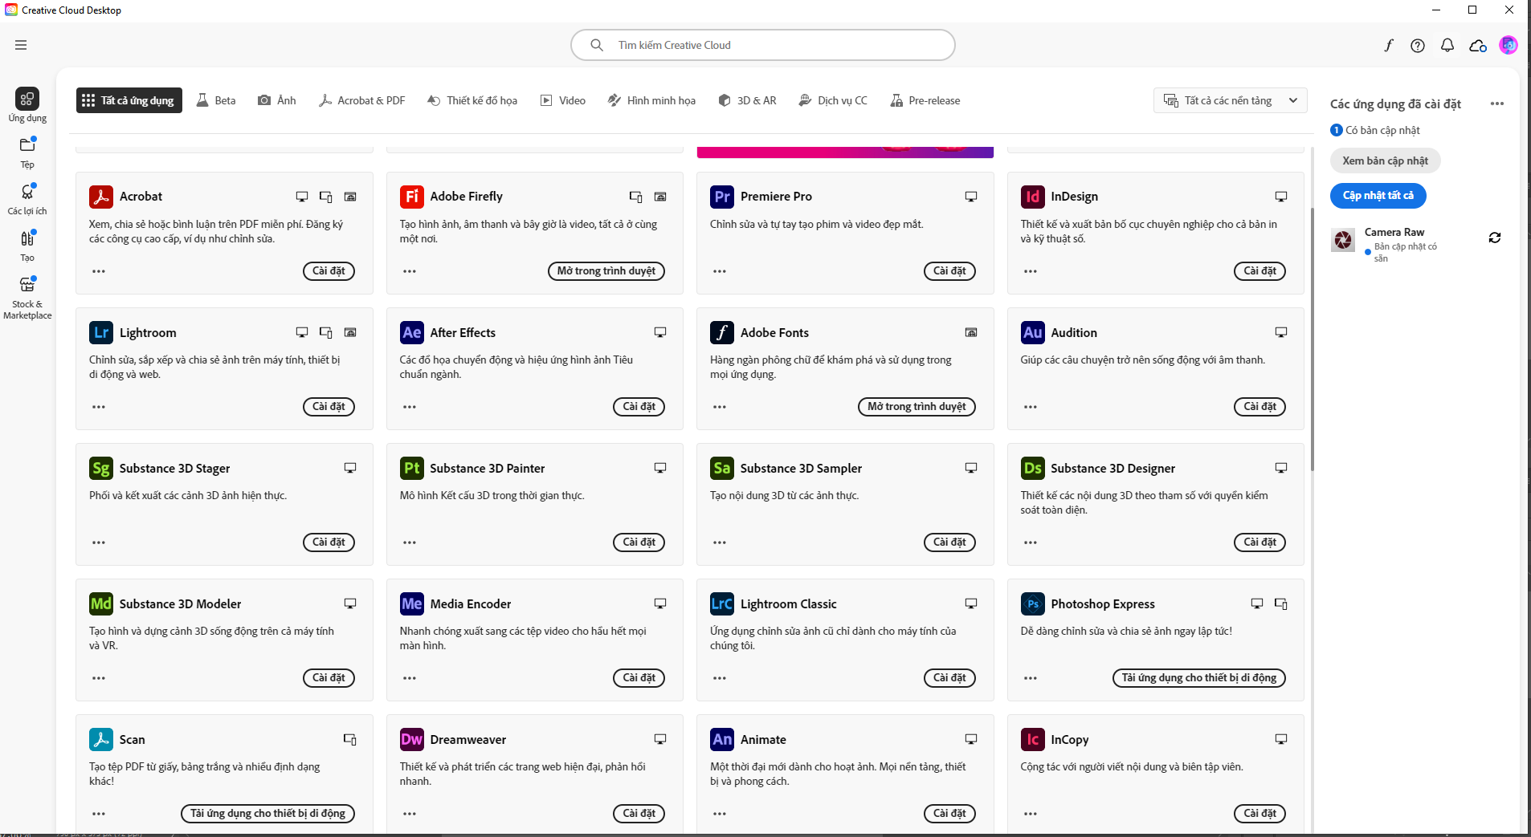
Task: Open the Tất cả các nền tảng dropdown
Action: tap(1229, 100)
